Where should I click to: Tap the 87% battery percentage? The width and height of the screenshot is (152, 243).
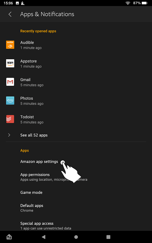[137, 3]
